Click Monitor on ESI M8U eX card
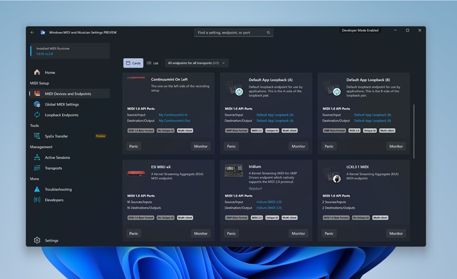Image resolution: width=457 pixels, height=279 pixels. coord(201,233)
